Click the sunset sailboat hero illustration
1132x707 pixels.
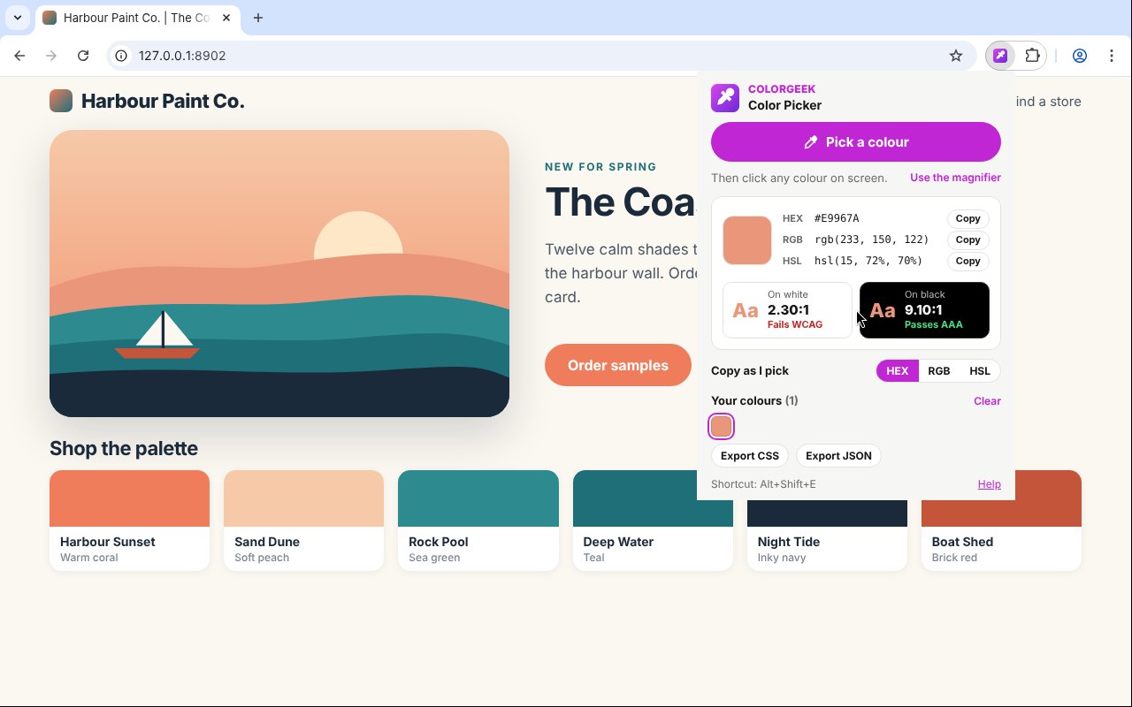pos(279,274)
